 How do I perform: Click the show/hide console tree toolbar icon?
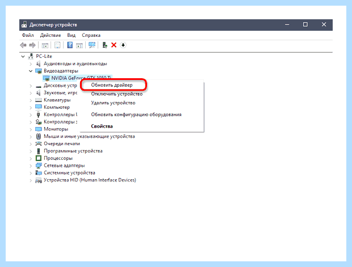click(x=45, y=45)
